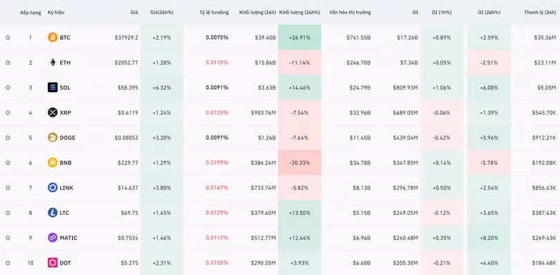Favorite ETH with its star icon
Viewport: 560px width, 275px height.
click(8, 62)
